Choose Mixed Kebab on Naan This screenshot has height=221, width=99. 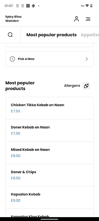(x=50, y=153)
